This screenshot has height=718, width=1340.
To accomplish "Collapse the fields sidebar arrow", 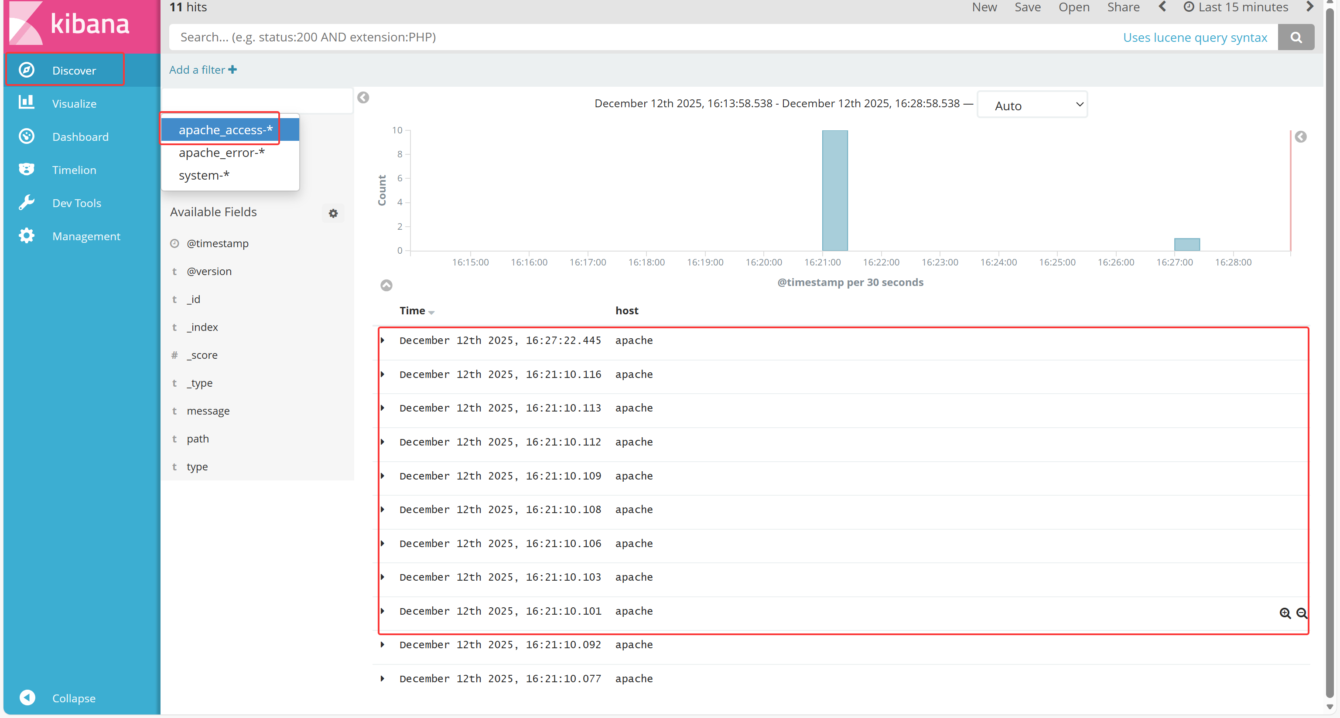I will (363, 97).
